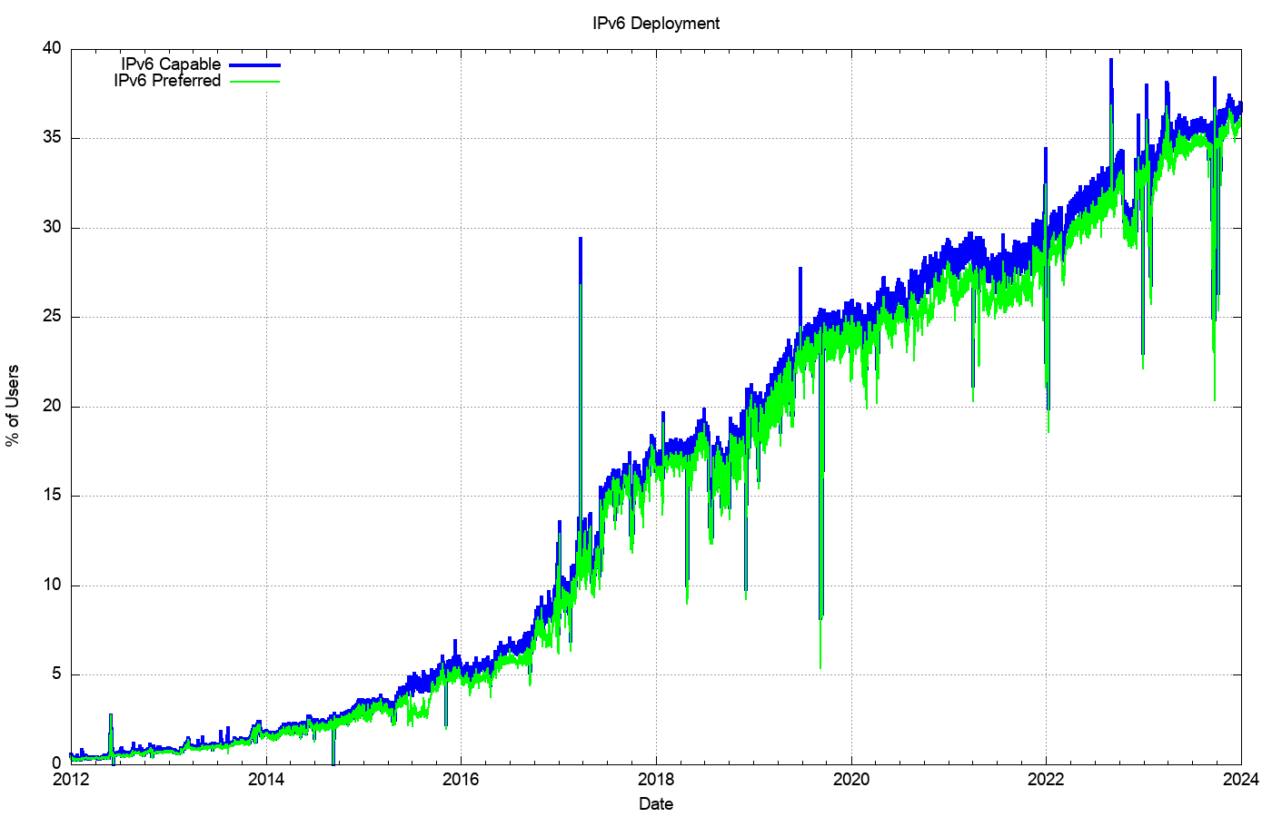Select the 2020 tick on the date axis
1272x817 pixels.
(x=851, y=779)
